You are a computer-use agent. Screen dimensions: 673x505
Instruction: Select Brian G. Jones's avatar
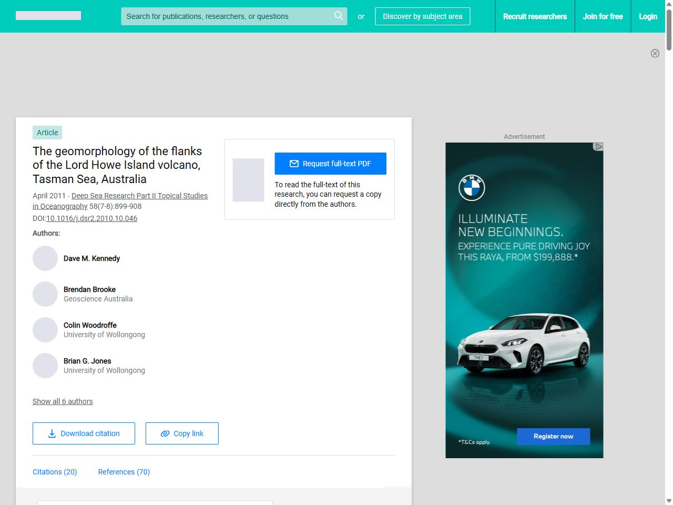click(x=45, y=366)
